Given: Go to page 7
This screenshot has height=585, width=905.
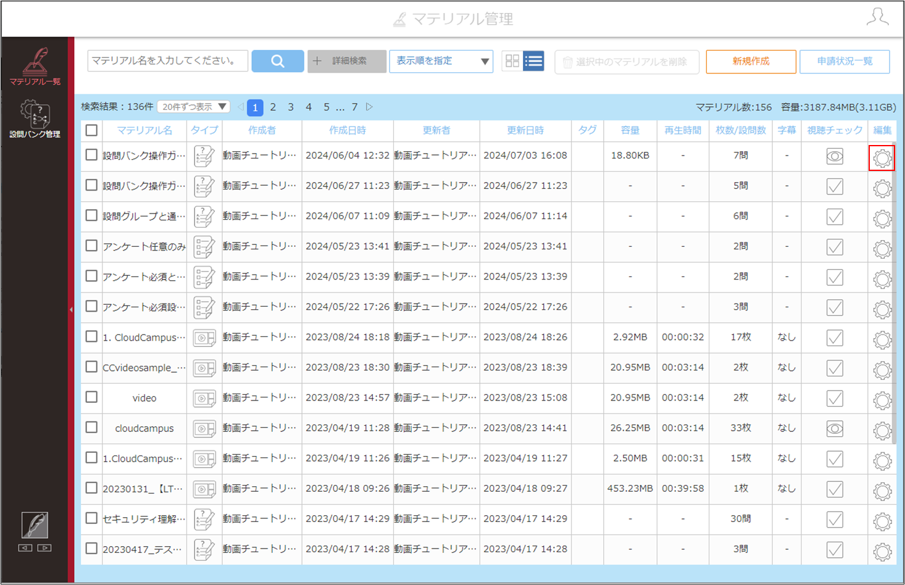Looking at the screenshot, I should click(x=354, y=107).
